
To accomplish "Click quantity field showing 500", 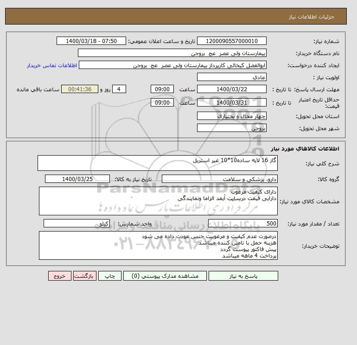I will pyautogui.click(x=242, y=224).
